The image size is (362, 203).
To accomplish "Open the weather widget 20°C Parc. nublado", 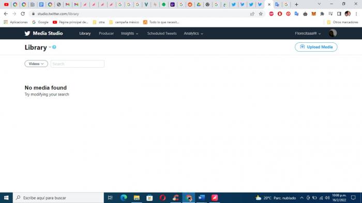I will [276, 198].
